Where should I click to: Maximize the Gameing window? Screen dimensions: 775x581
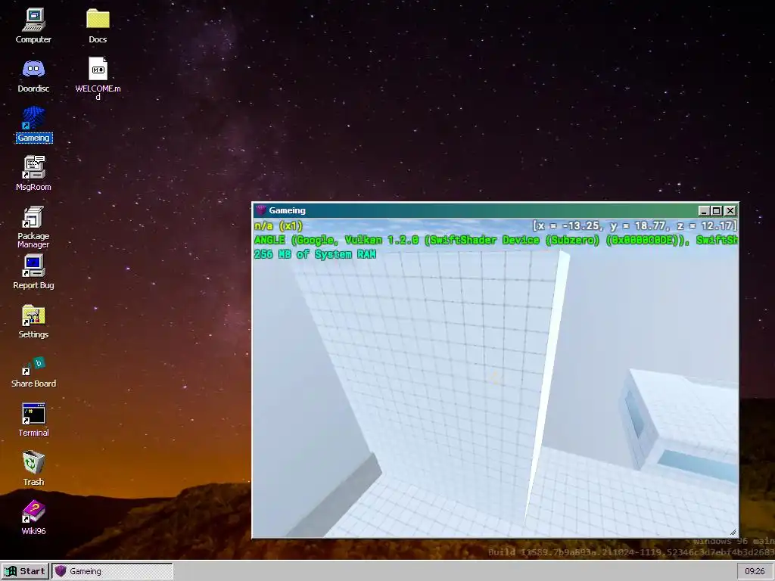point(717,211)
